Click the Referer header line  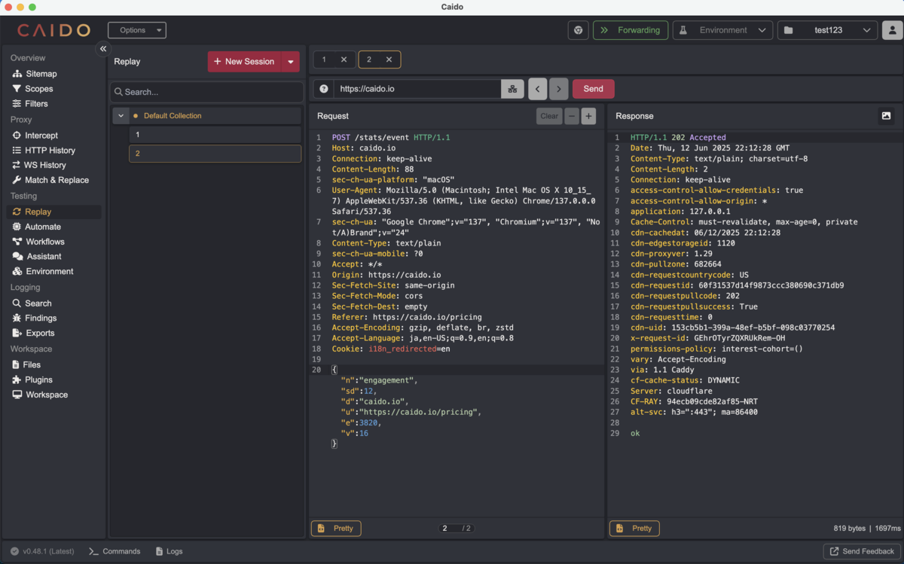click(407, 317)
